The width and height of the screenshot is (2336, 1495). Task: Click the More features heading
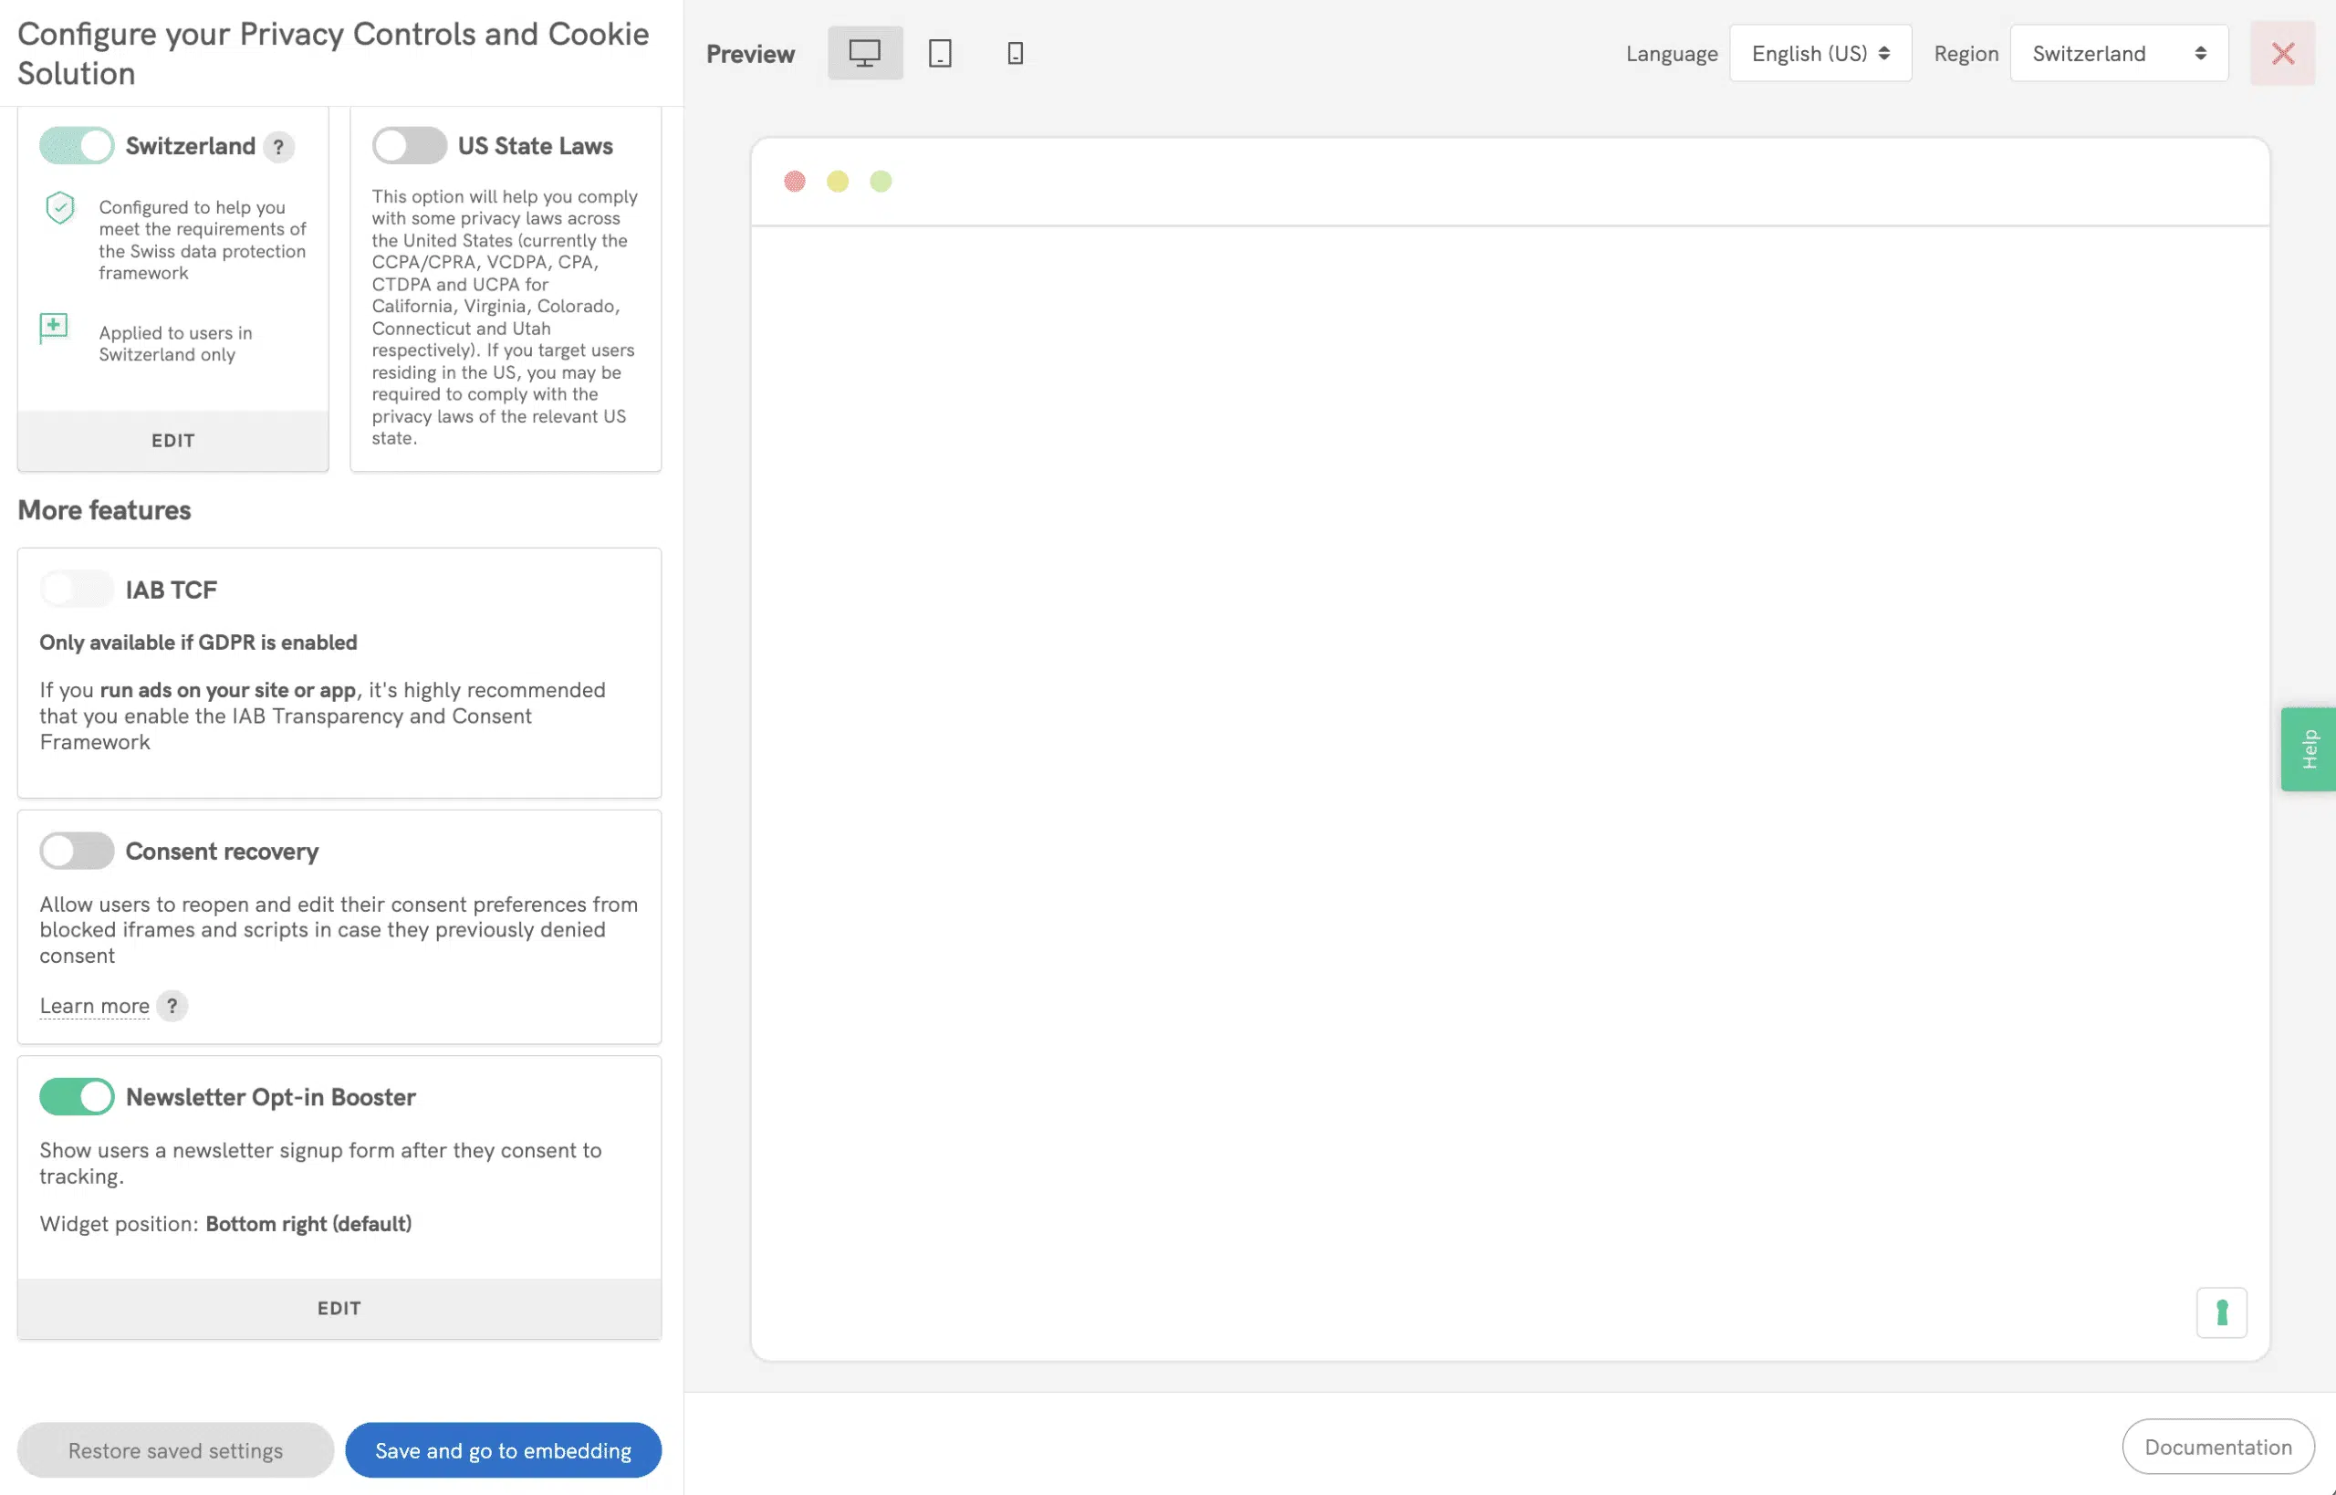(104, 509)
